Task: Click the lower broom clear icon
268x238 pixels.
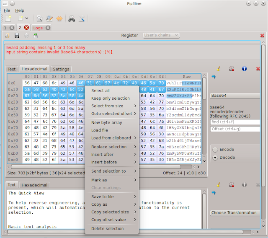Action: pyautogui.click(x=218, y=185)
